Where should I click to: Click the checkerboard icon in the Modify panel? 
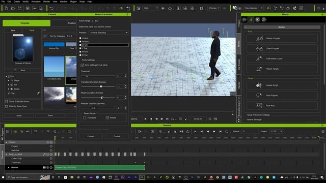point(257,19)
